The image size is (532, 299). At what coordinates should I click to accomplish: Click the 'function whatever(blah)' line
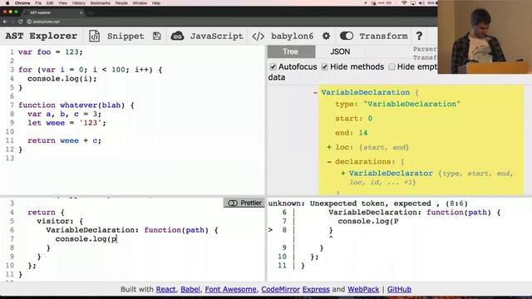click(x=76, y=105)
